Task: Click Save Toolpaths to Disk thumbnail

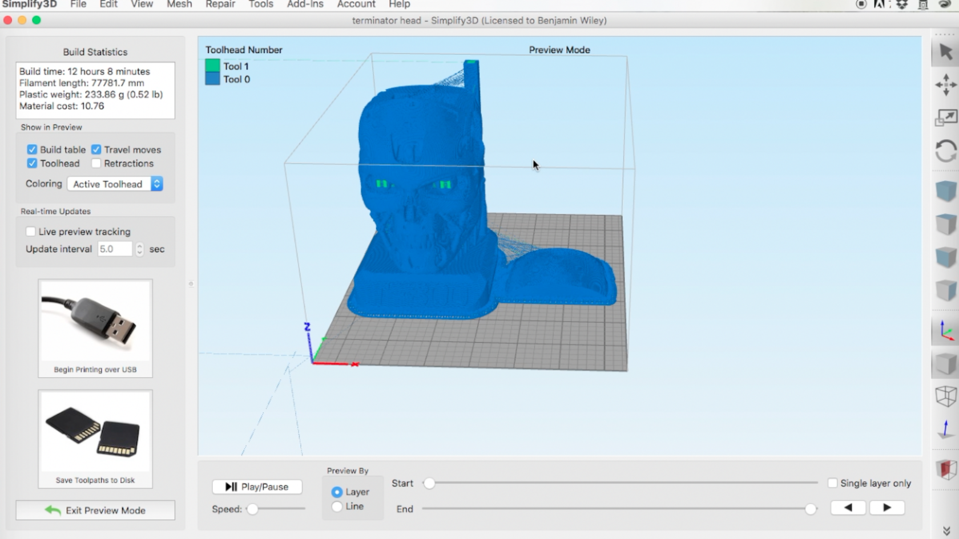Action: (x=95, y=439)
